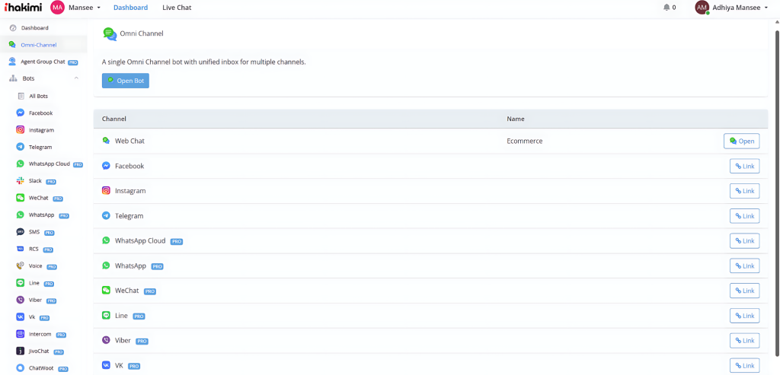Image resolution: width=780 pixels, height=375 pixels.
Task: Link the VK channel
Action: 745,366
